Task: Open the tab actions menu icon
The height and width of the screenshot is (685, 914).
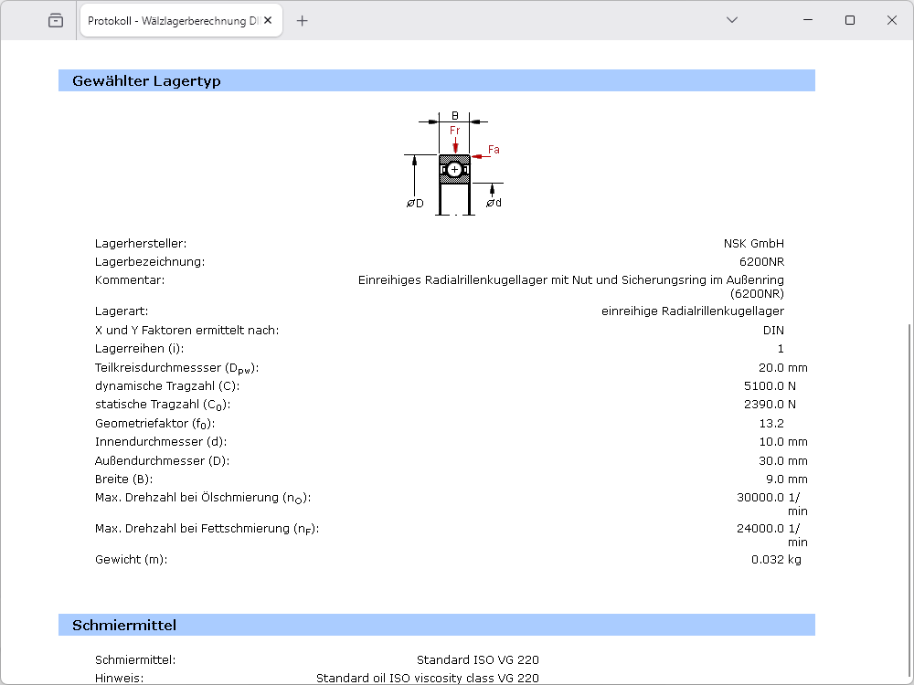Action: 56,20
